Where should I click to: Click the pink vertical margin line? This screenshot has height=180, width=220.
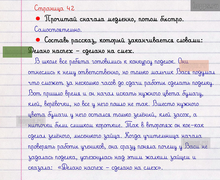pyautogui.click(x=21, y=110)
